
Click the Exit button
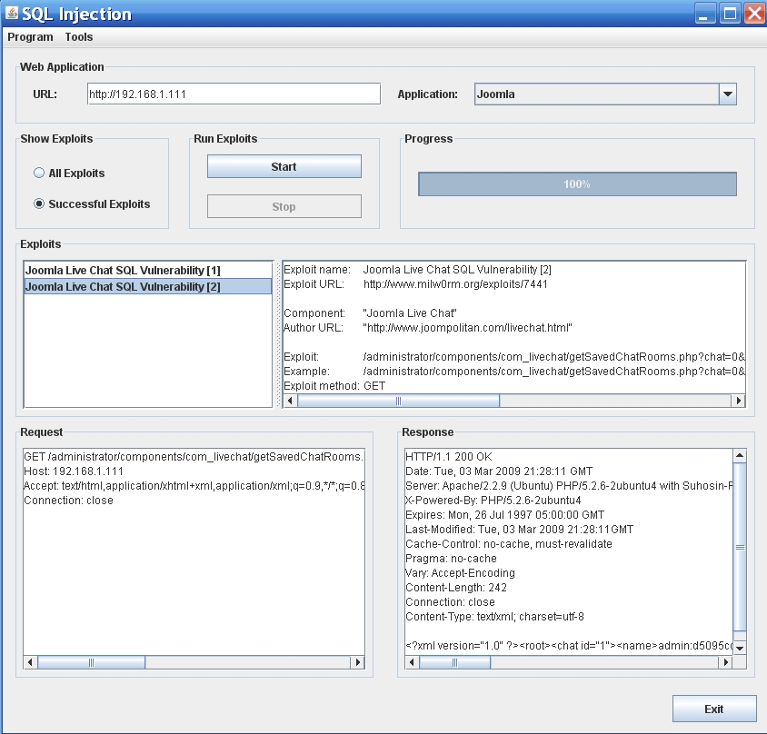click(714, 709)
